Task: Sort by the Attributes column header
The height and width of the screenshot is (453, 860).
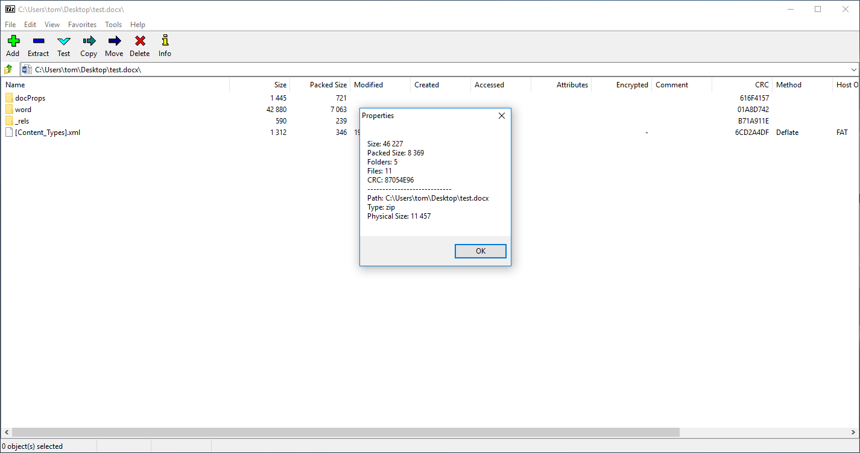Action: click(561, 85)
